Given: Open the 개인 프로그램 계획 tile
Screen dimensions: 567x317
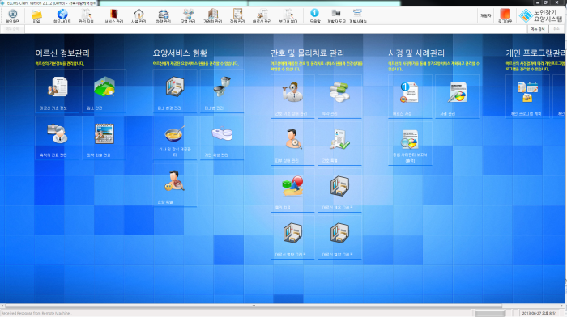Looking at the screenshot, I should coord(527,97).
